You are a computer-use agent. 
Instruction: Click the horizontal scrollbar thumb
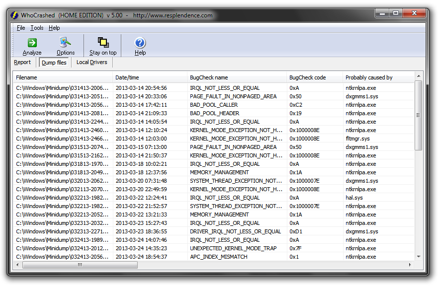[80, 265]
